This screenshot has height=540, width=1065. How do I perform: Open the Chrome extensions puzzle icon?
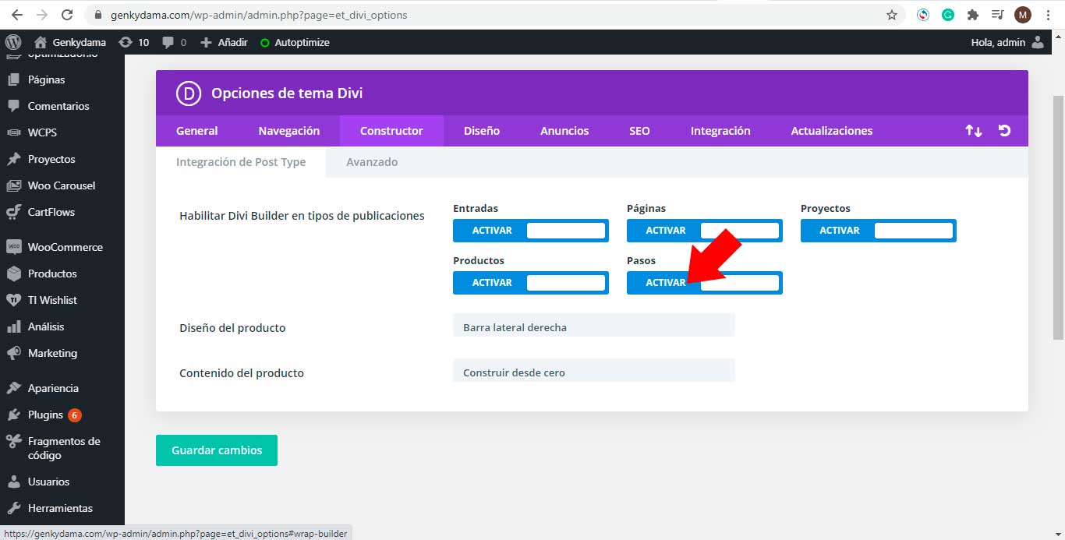coord(972,15)
